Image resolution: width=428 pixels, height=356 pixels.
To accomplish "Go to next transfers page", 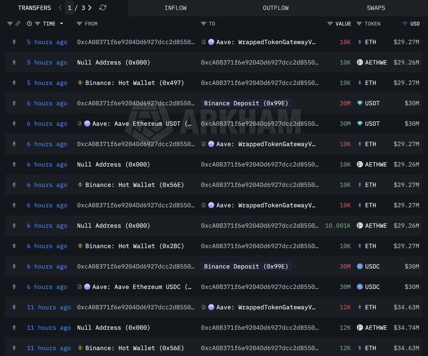I will (90, 8).
